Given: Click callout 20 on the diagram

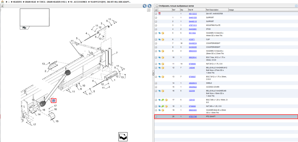Looking at the screenshot, I should click(x=53, y=101).
